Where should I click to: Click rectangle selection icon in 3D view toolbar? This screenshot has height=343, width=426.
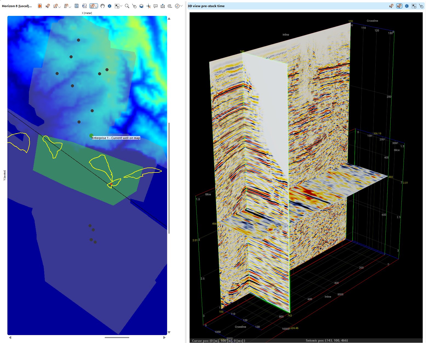tap(414, 6)
